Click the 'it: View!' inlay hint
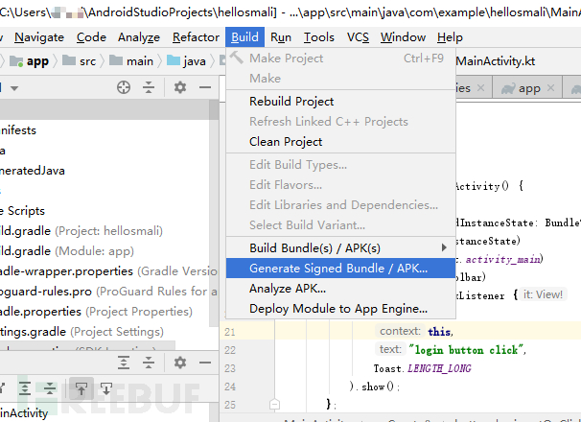This screenshot has width=581, height=422. pos(543,294)
